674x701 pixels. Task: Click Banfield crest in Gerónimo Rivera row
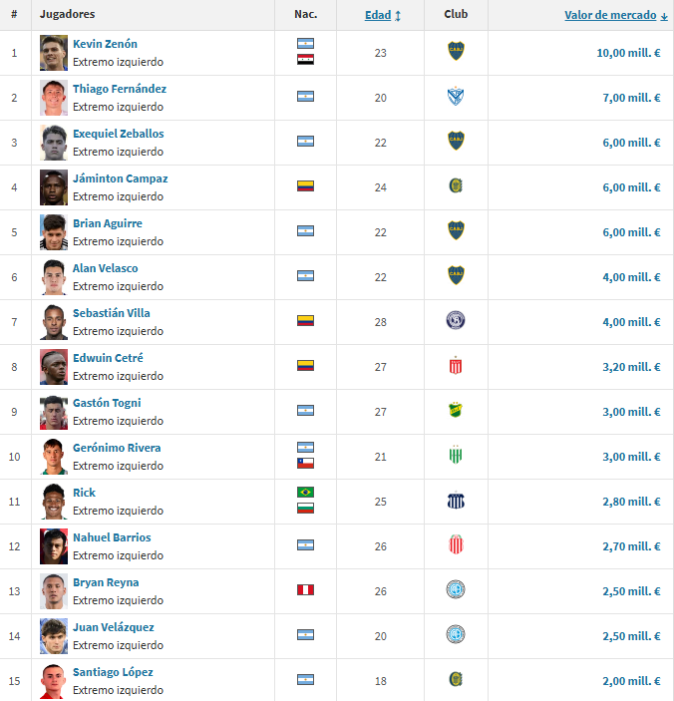[x=456, y=455]
